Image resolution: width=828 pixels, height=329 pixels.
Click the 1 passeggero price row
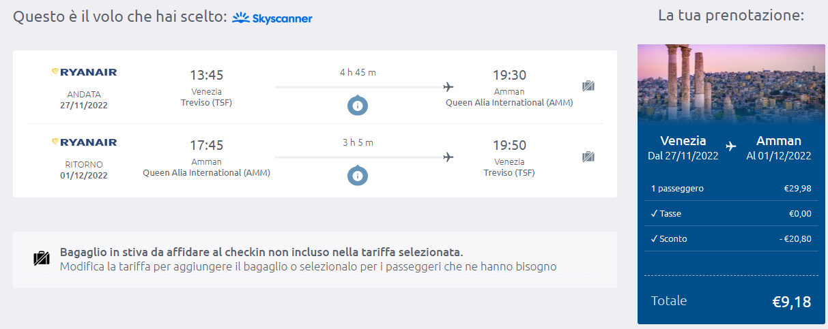[x=731, y=189]
